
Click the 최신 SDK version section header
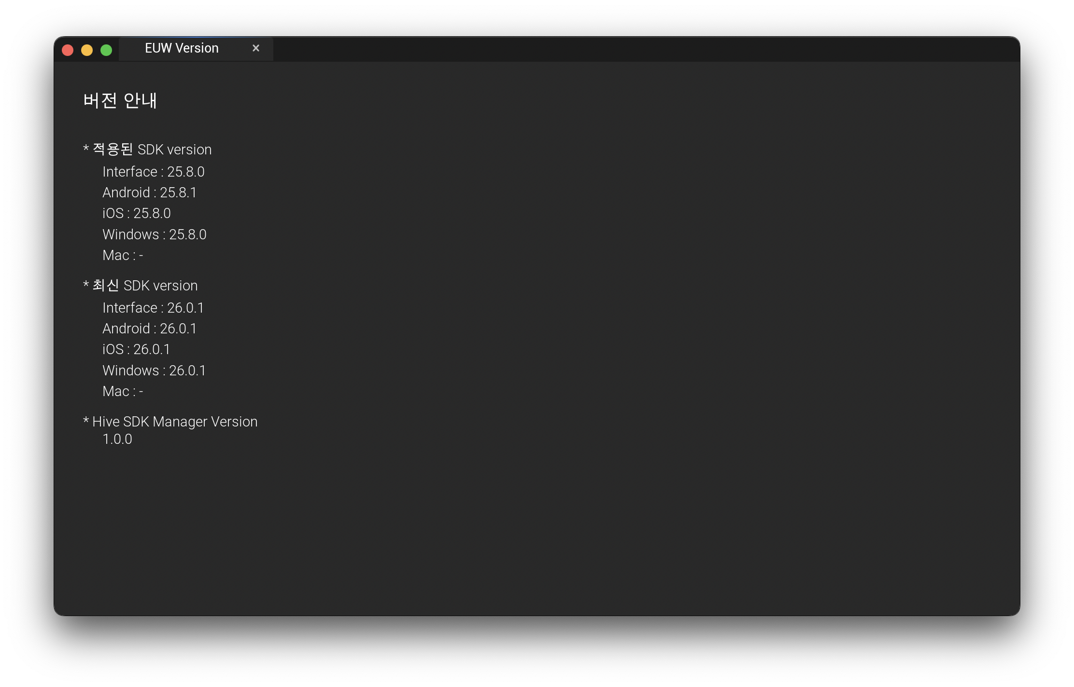coord(141,286)
